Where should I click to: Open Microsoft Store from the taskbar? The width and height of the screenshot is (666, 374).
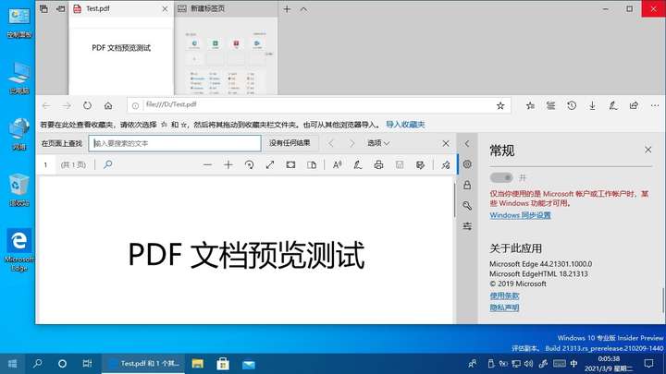223,364
